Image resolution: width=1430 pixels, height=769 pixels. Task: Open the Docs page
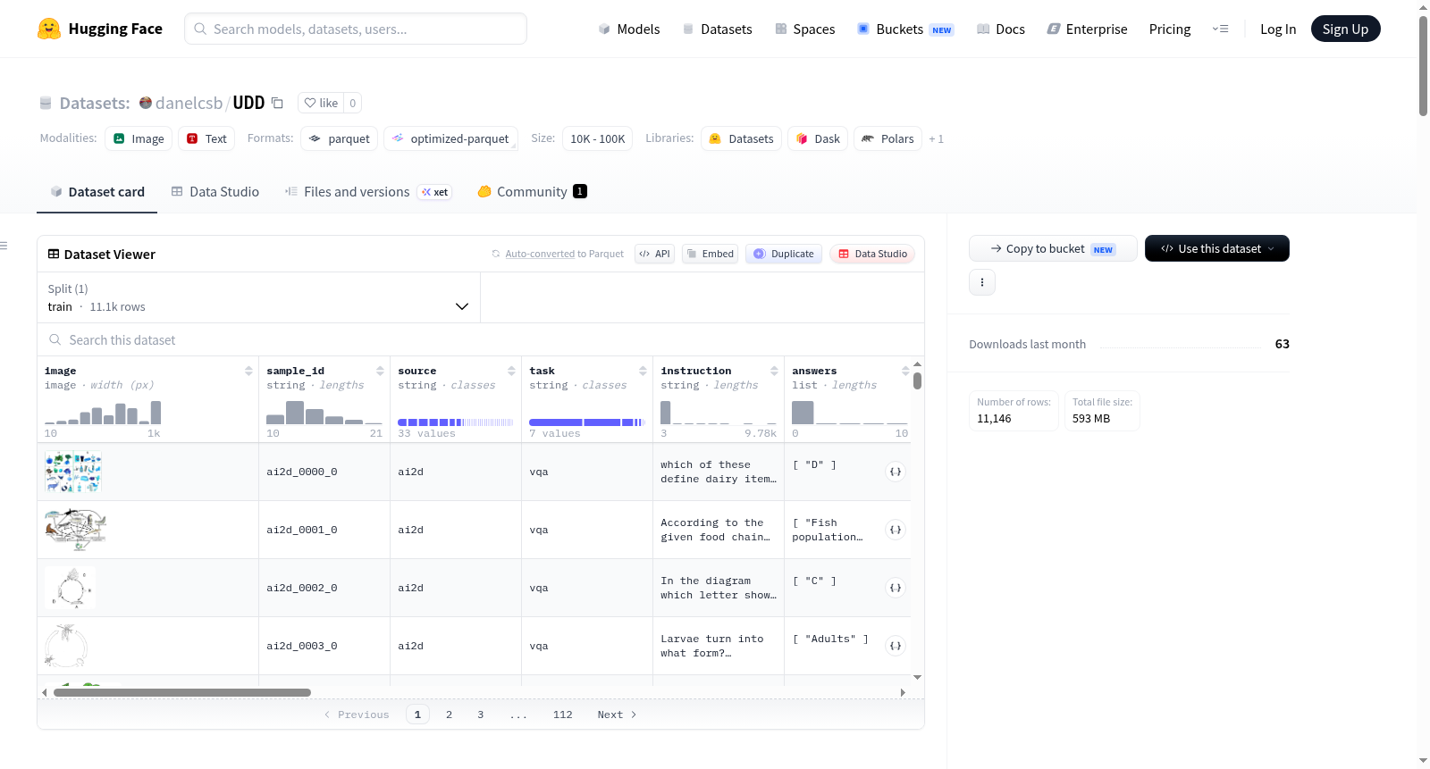point(1001,29)
